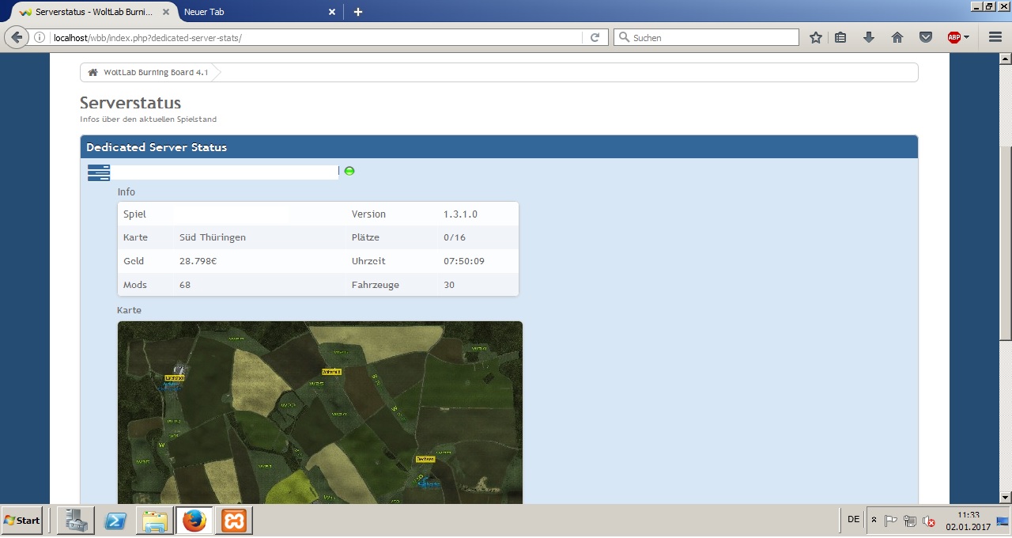Viewport: 1012px width, 538px height.
Task: Click the green server online status indicator
Action: (x=349, y=171)
